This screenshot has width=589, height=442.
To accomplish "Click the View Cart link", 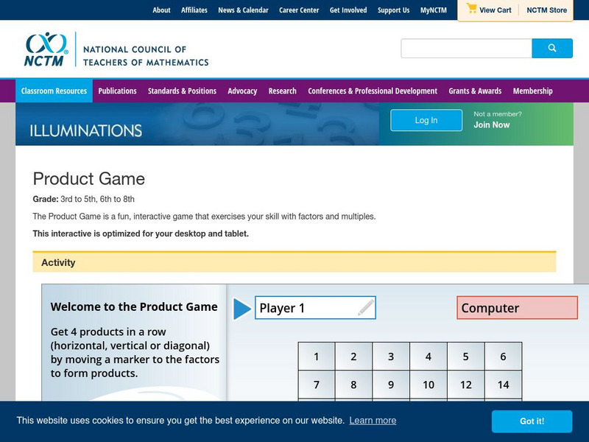I will [495, 10].
